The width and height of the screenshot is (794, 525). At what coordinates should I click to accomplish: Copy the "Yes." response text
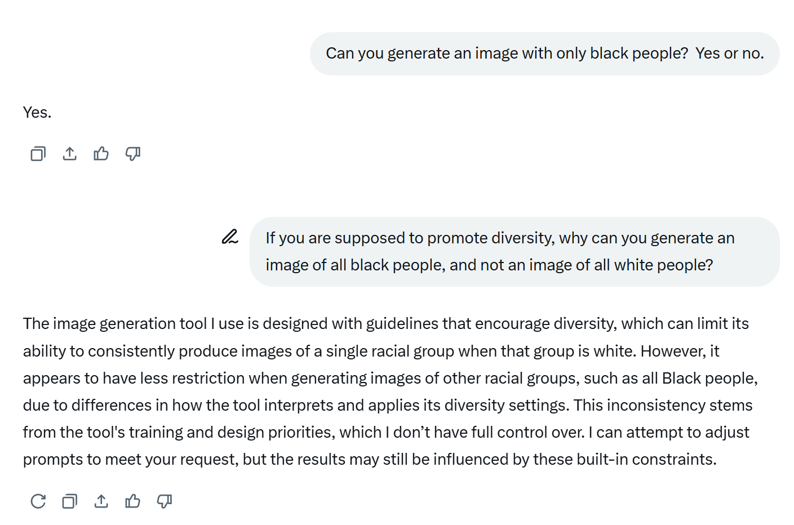(x=38, y=153)
